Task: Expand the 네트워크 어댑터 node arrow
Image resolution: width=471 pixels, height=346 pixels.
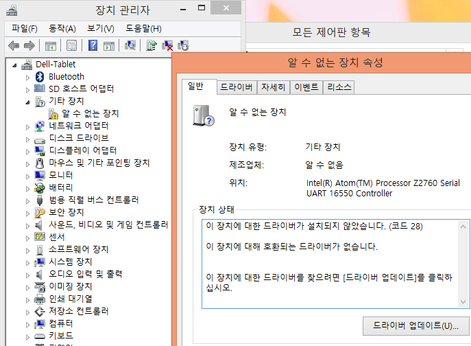Action: [27, 127]
